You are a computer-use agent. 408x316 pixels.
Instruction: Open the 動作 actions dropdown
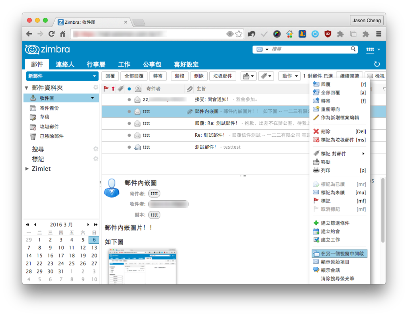[290, 76]
